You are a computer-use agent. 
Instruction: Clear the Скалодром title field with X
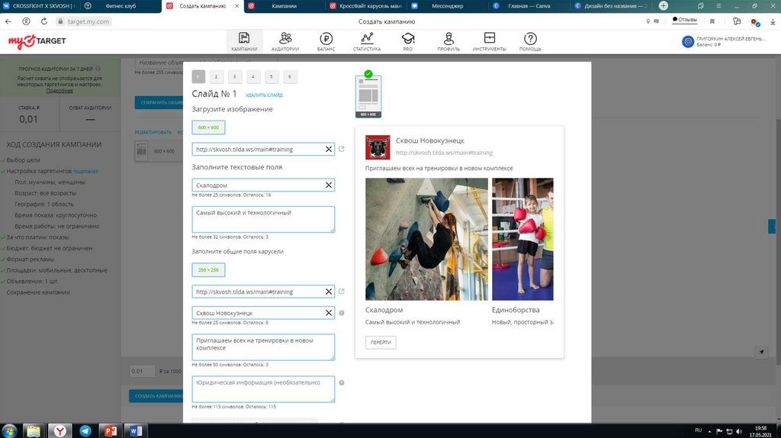tap(329, 185)
